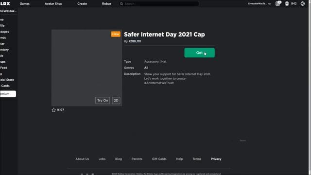
Task: Open the Robux menu item
Action: (106, 3)
